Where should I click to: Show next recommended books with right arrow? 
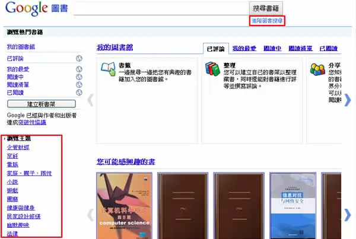[347, 215]
